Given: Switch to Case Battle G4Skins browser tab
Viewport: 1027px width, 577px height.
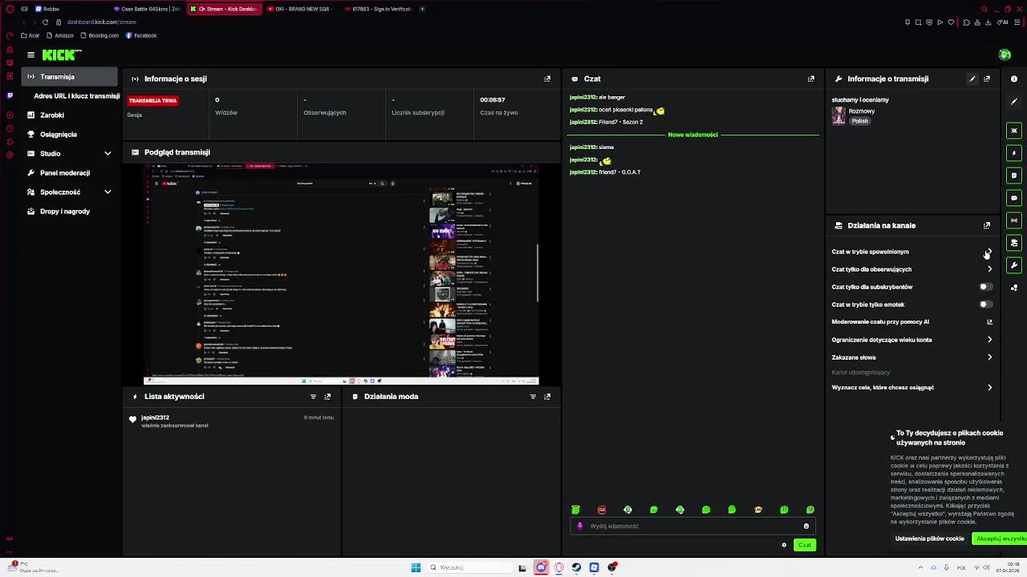Looking at the screenshot, I should pyautogui.click(x=148, y=9).
